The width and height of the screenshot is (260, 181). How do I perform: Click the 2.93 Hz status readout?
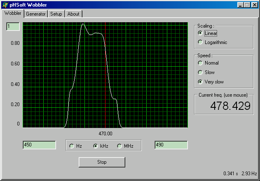(x=249, y=174)
